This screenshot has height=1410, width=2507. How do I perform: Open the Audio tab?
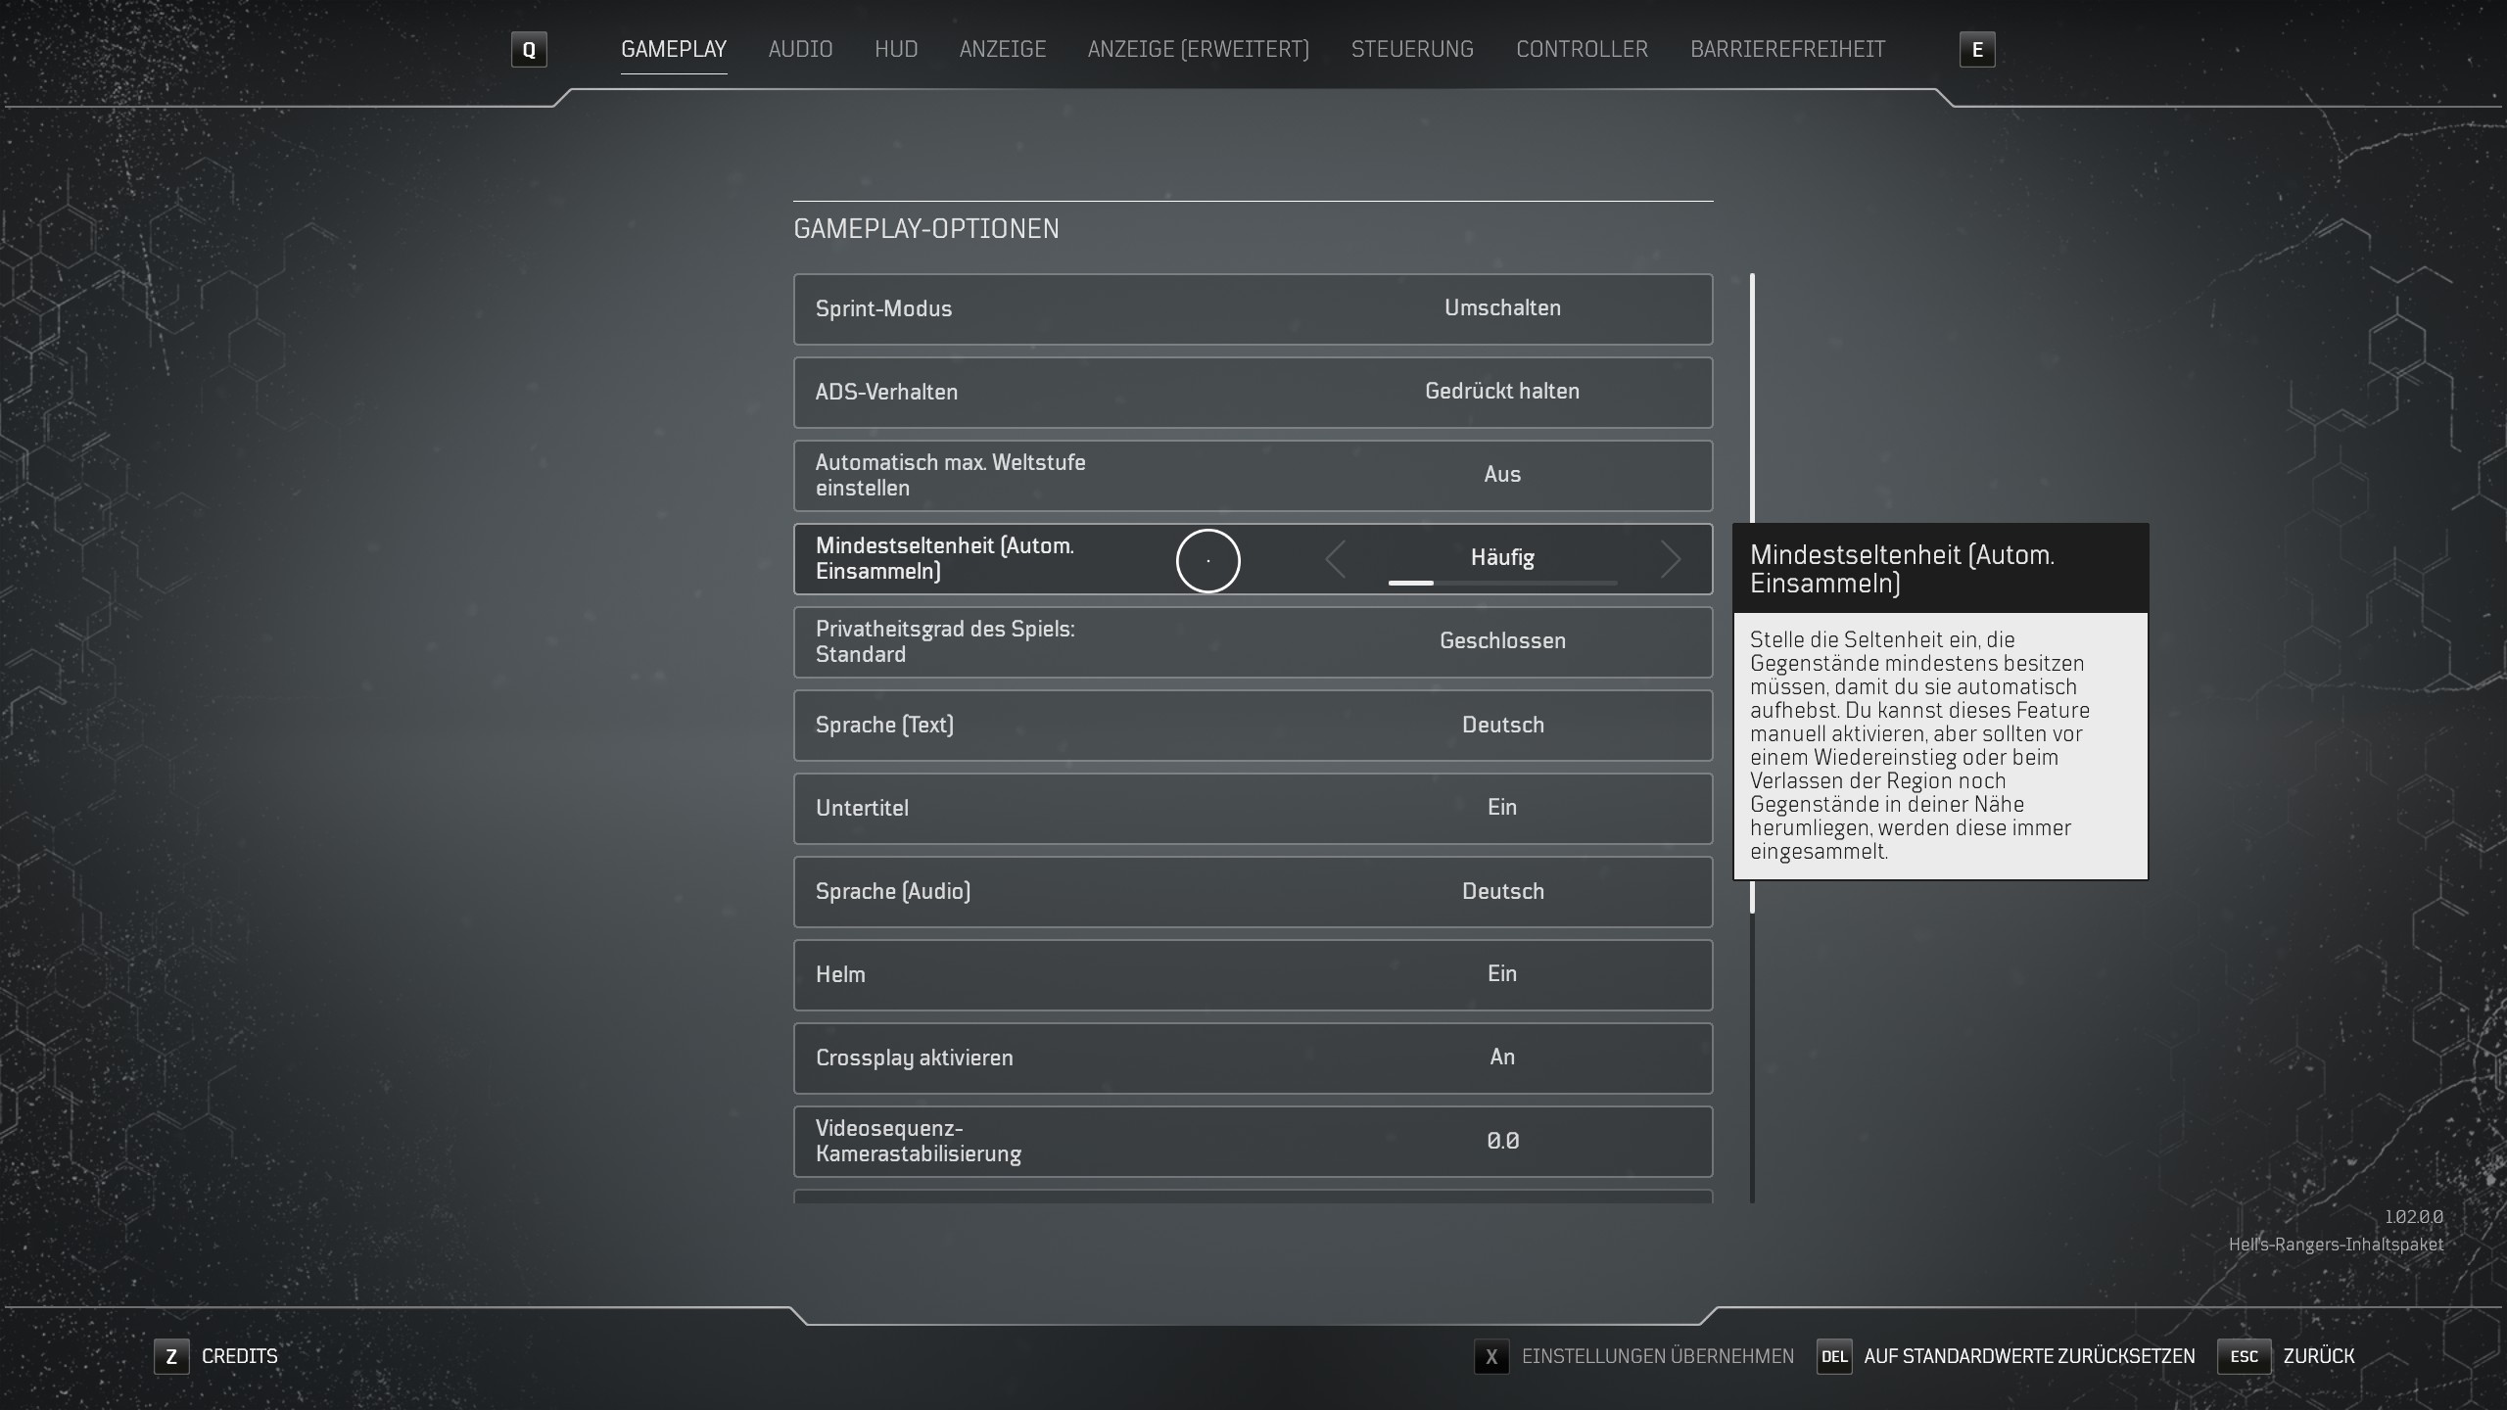(x=800, y=49)
